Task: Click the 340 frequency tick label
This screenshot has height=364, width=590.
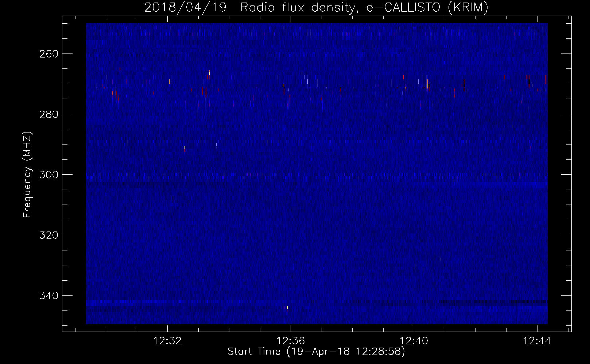Action: 48,296
